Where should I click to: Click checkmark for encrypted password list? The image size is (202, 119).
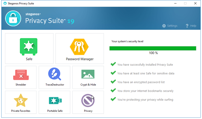[113, 82]
